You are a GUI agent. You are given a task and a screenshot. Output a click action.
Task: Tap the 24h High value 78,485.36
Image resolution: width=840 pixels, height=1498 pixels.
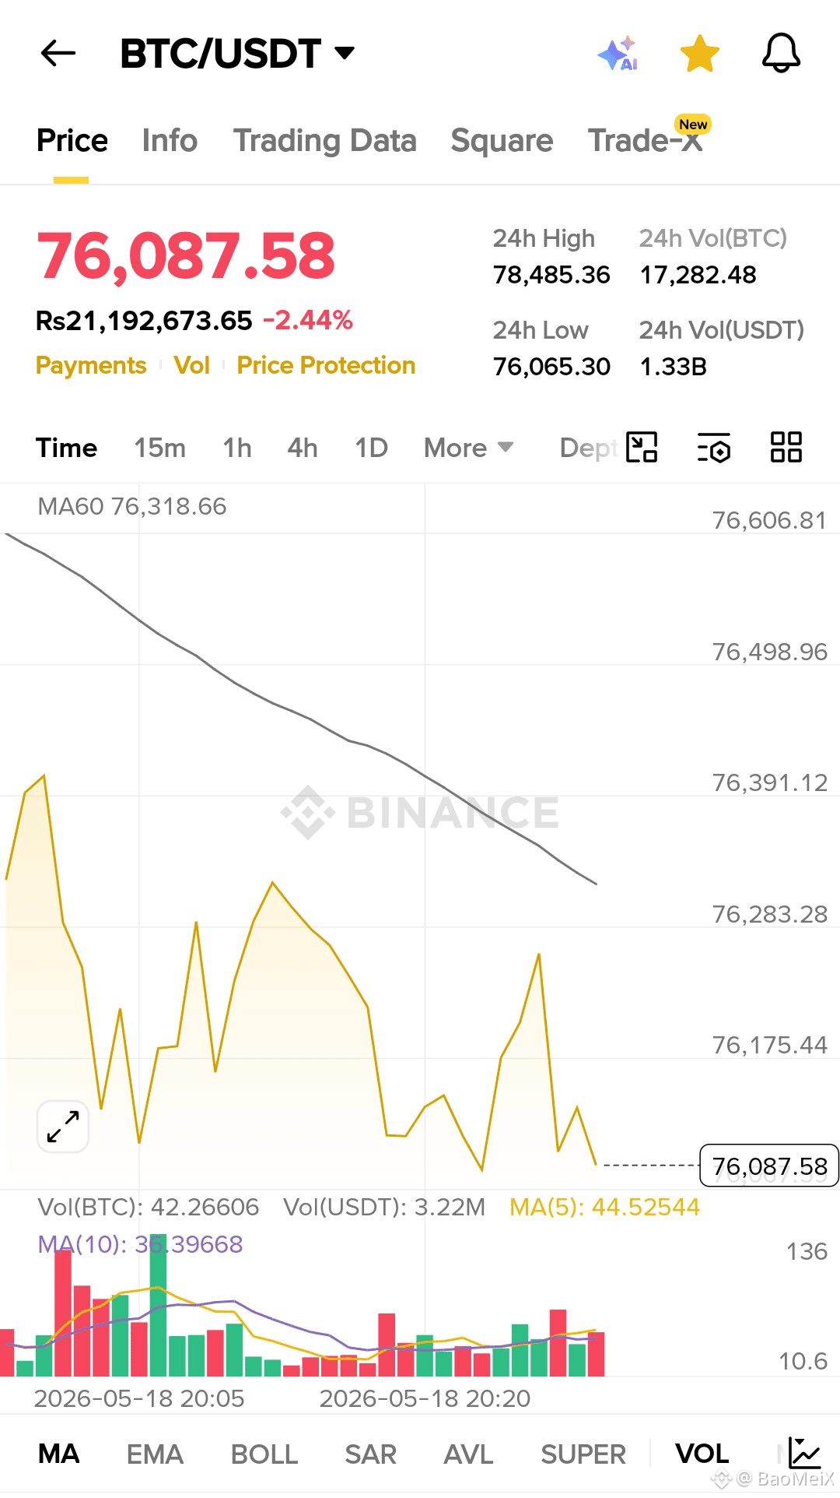(551, 275)
